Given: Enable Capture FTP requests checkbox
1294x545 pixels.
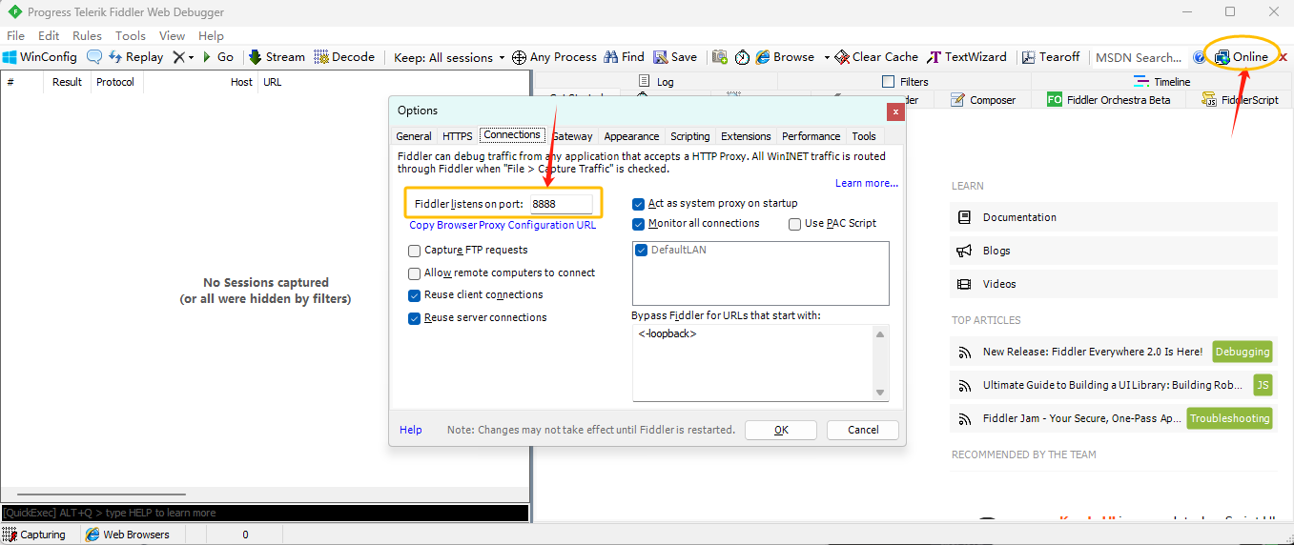Looking at the screenshot, I should point(415,251).
